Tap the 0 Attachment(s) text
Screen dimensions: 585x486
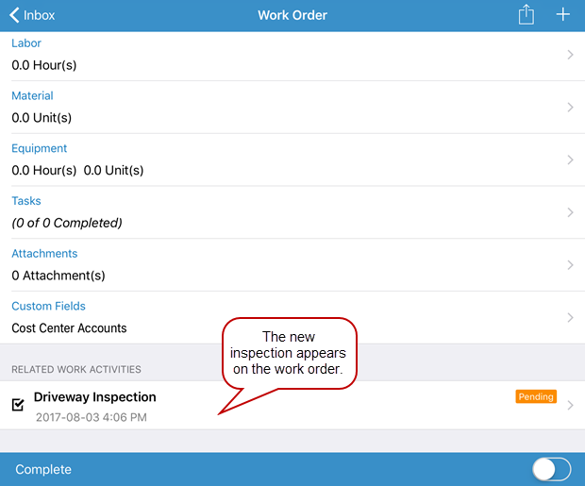(x=58, y=276)
